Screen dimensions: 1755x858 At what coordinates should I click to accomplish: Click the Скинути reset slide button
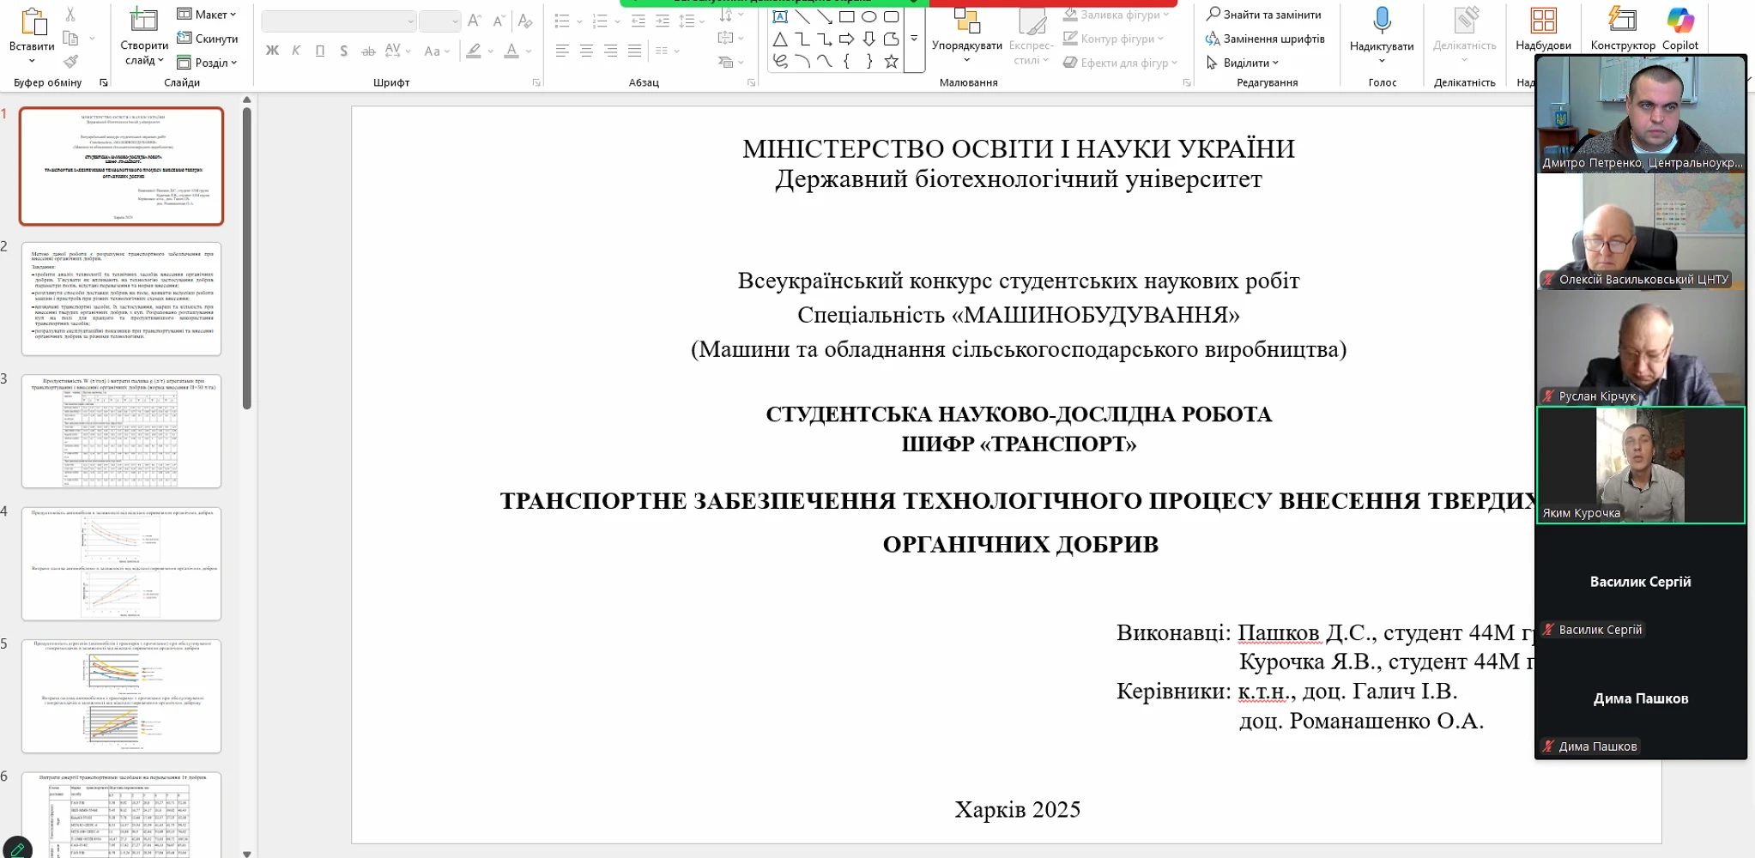tap(207, 39)
